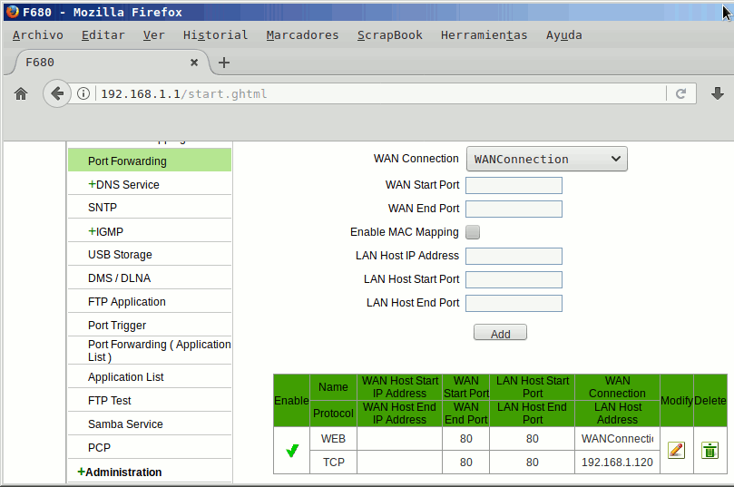Viewport: 734px width, 487px height.
Task: Open Application List page
Action: click(x=126, y=377)
